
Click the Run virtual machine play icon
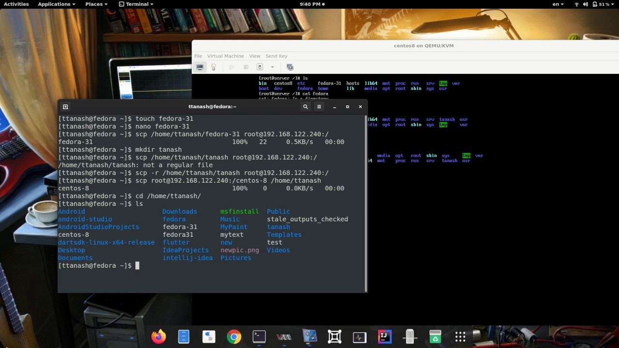click(x=232, y=67)
